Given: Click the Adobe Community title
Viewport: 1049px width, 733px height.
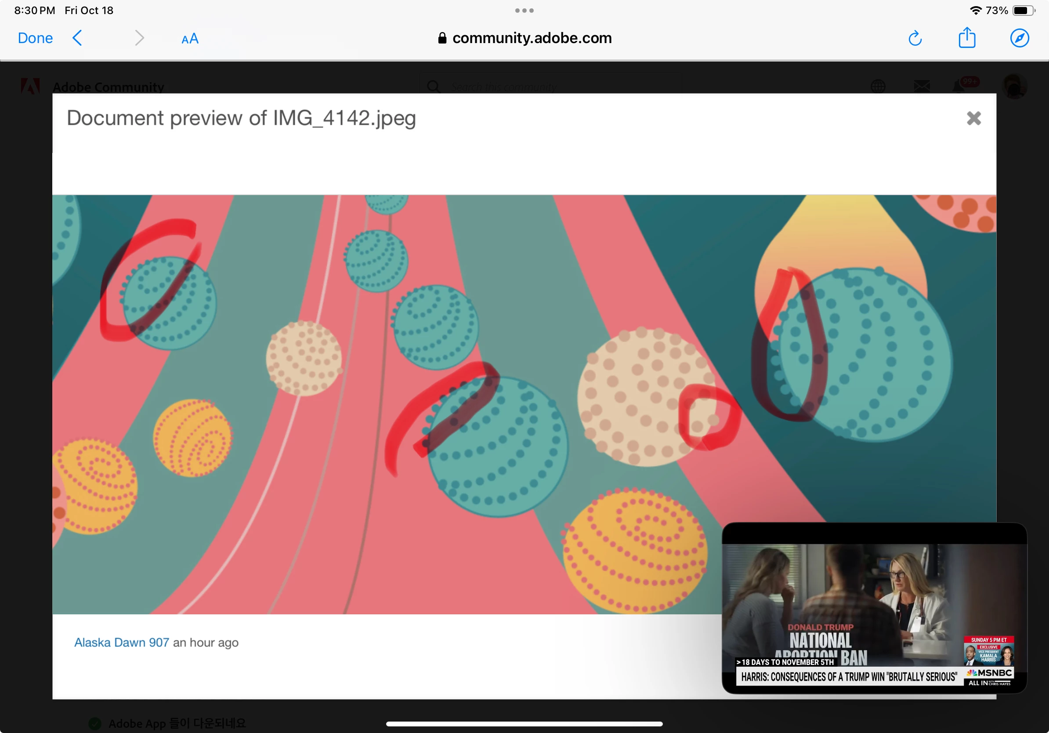Looking at the screenshot, I should tap(108, 87).
